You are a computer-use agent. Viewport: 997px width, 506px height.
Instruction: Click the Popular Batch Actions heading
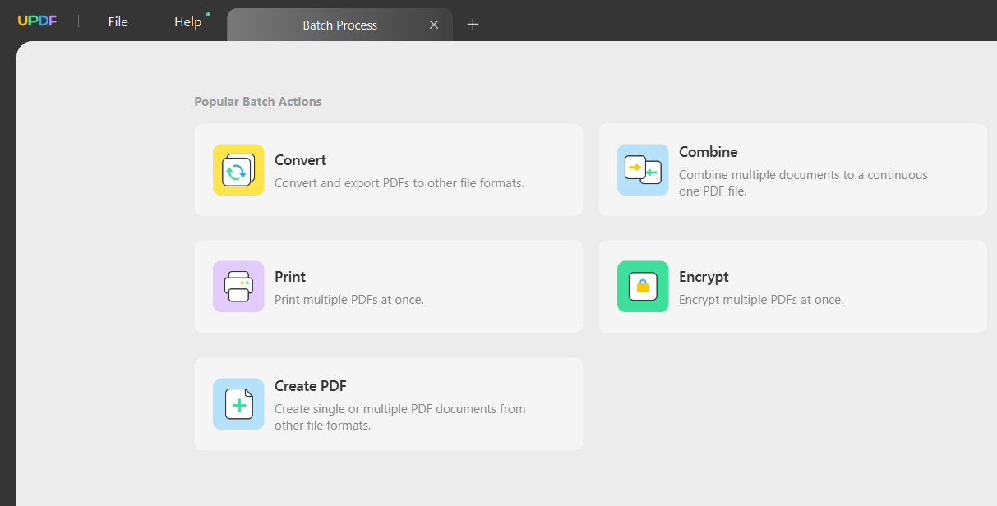pos(257,101)
